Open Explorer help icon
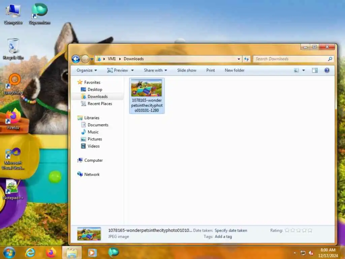The width and height of the screenshot is (345, 259). [327, 70]
